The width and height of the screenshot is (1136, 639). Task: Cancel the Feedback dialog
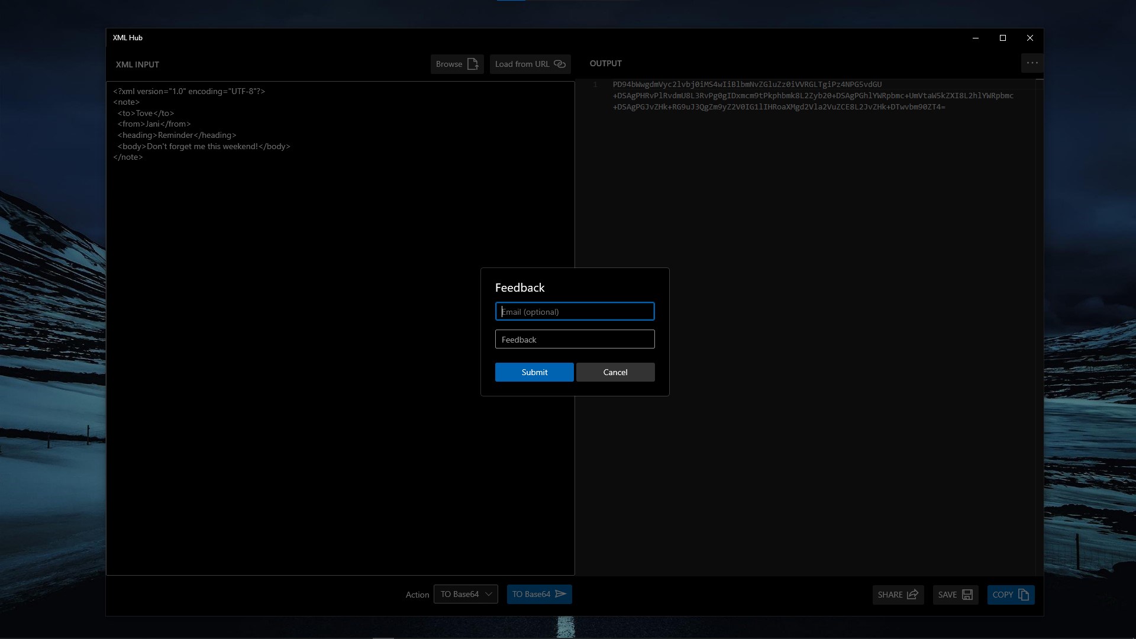tap(615, 372)
